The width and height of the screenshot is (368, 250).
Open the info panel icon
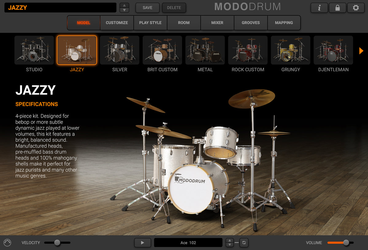click(319, 8)
